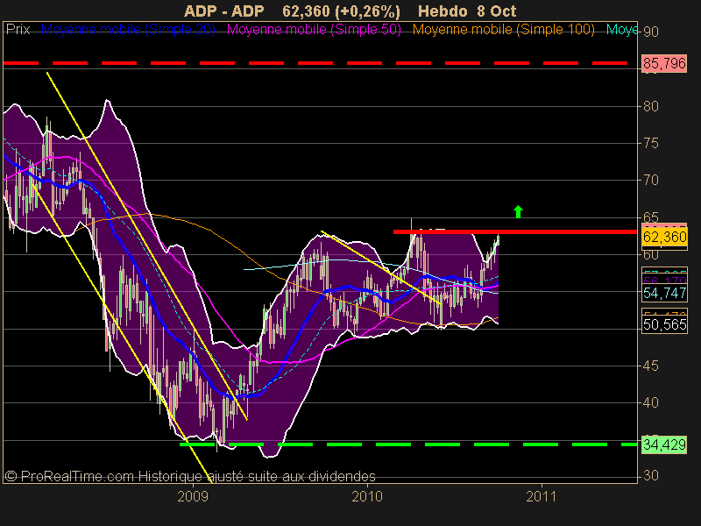This screenshot has height=526, width=701.
Task: Click the red 85,796 resistance price label
Action: [664, 63]
